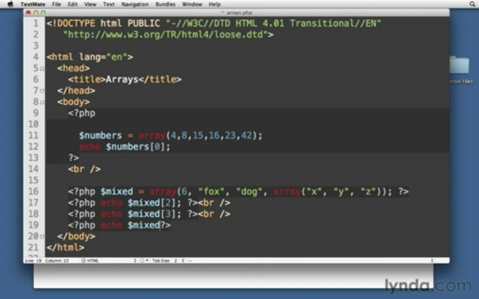479x299 pixels.
Task: Collapse the head tag fold on line 5
Action: [x=42, y=68]
